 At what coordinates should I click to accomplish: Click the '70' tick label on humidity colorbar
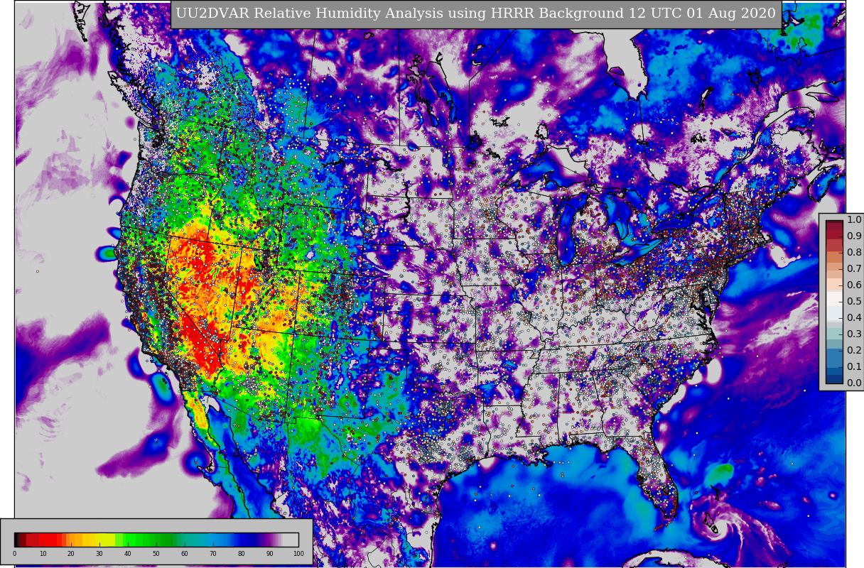213,553
